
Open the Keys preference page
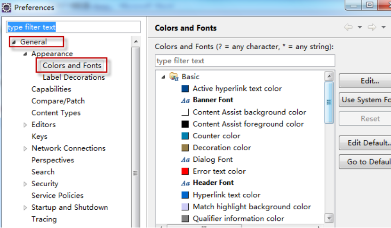pyautogui.click(x=40, y=137)
